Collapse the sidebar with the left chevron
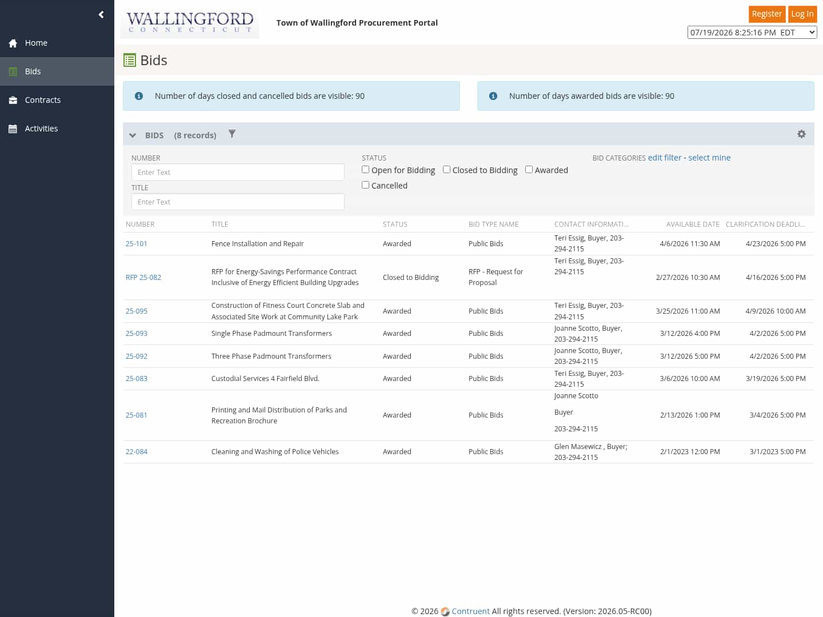The width and height of the screenshot is (823, 617). click(101, 14)
